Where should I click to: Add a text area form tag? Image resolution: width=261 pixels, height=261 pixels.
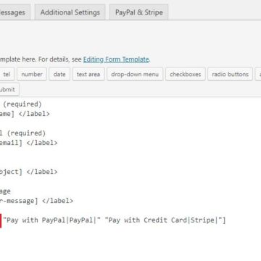(88, 74)
